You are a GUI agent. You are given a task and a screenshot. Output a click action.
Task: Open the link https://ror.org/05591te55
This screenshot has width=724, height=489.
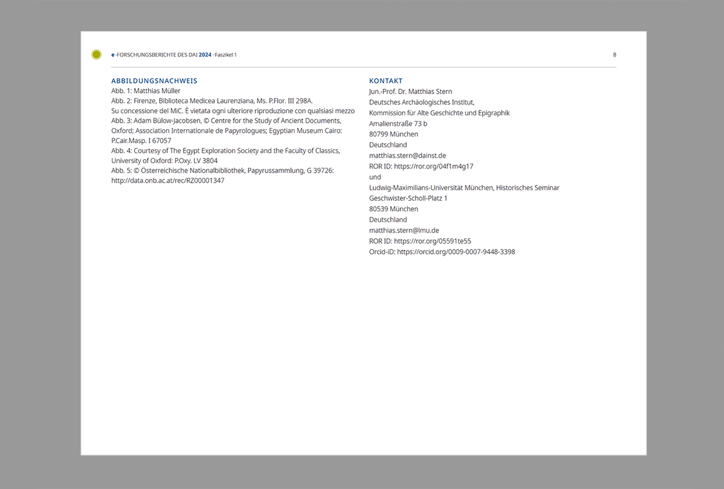pos(432,241)
